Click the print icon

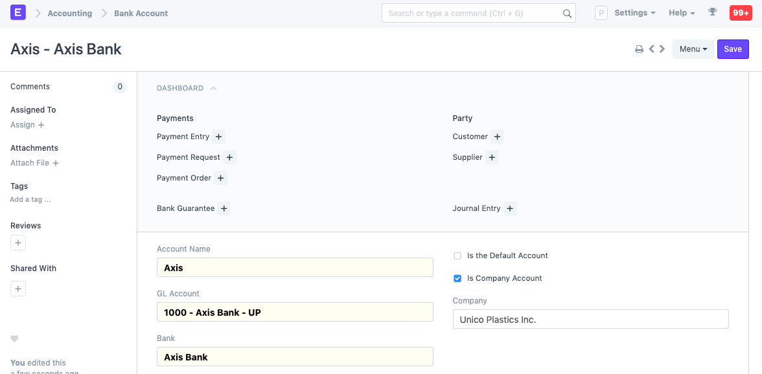tap(639, 49)
